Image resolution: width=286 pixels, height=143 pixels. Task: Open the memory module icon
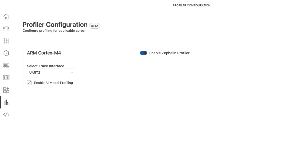6,65
